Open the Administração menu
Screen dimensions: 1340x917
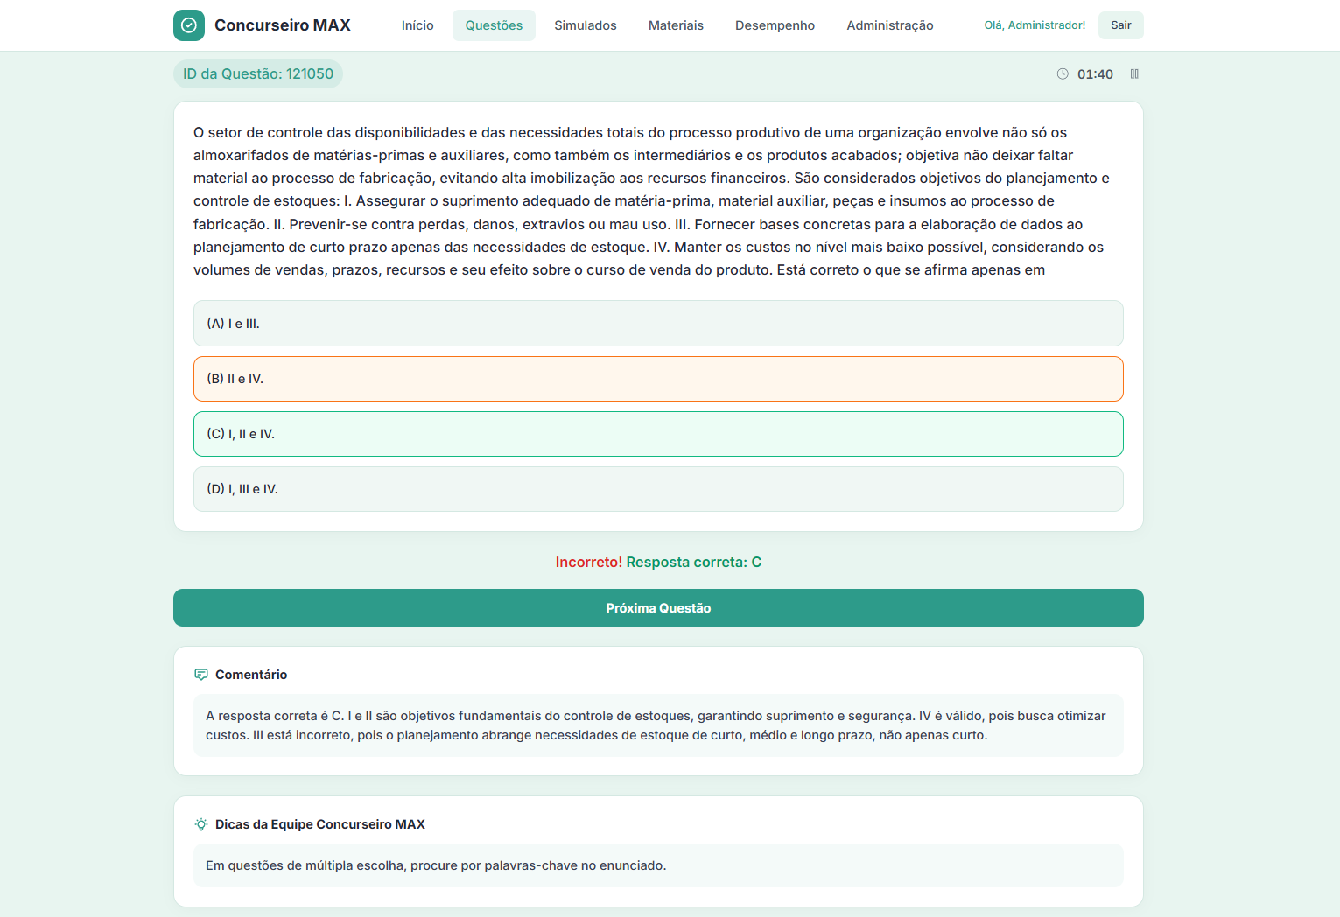tap(889, 25)
